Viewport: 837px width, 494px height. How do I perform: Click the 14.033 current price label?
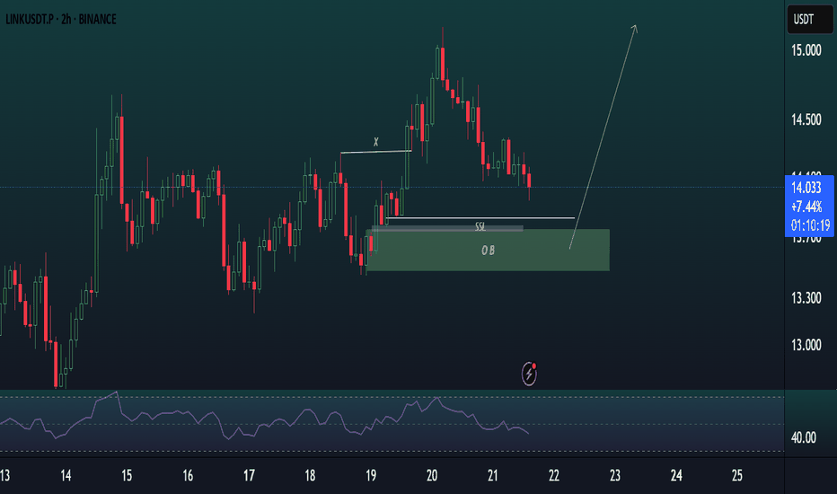click(x=806, y=188)
